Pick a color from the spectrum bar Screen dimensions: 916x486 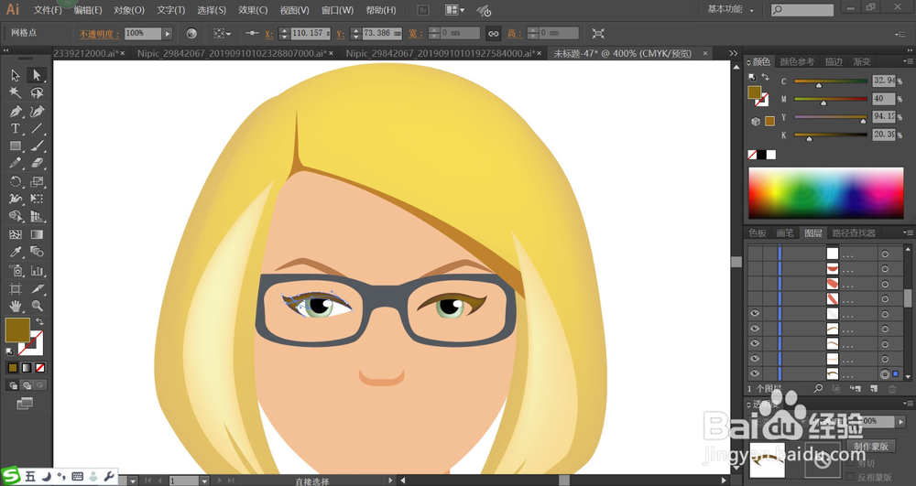825,193
